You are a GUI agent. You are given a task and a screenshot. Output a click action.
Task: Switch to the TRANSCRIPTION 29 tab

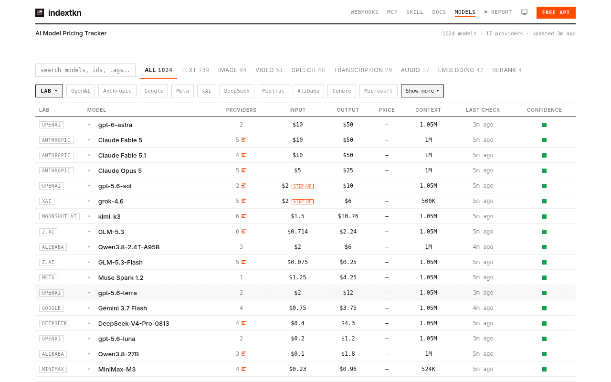pyautogui.click(x=363, y=70)
